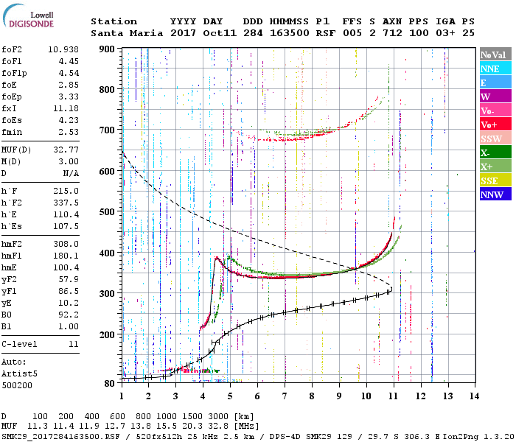The height and width of the screenshot is (442, 516).
Task: Select the NoVal gray legend swatch
Action: (x=495, y=55)
